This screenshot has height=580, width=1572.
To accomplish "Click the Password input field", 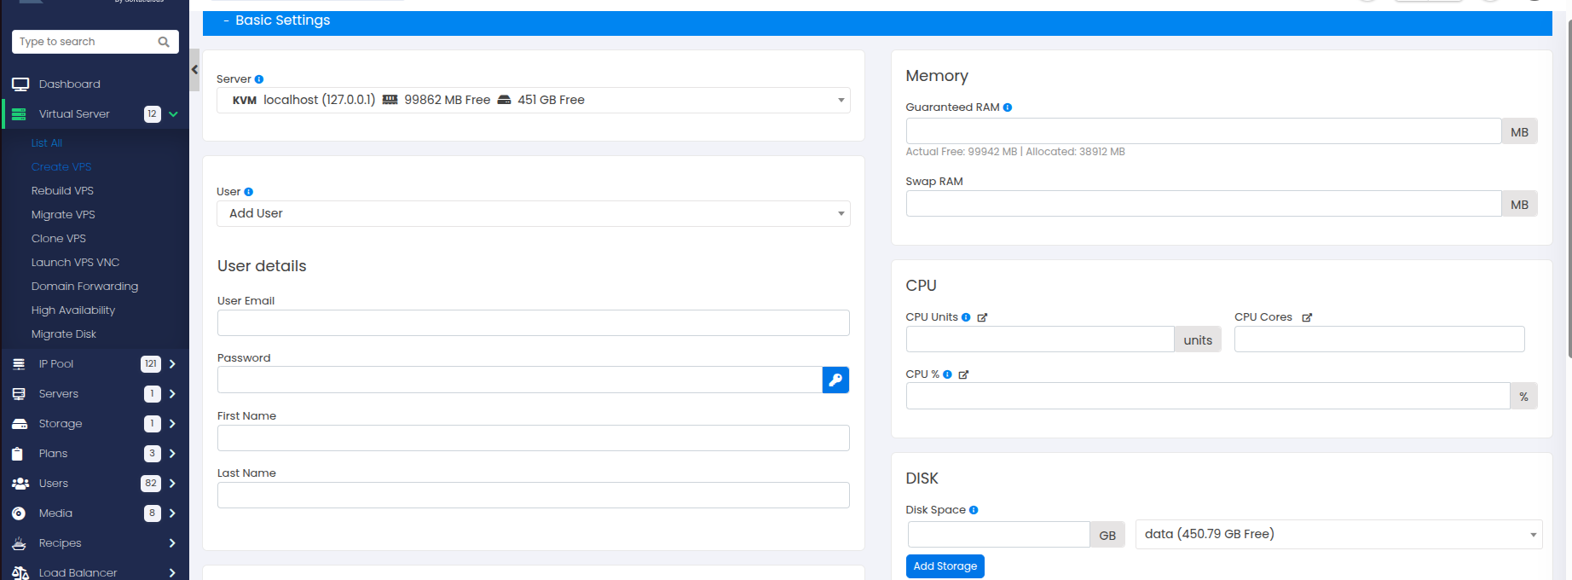I will coord(520,380).
